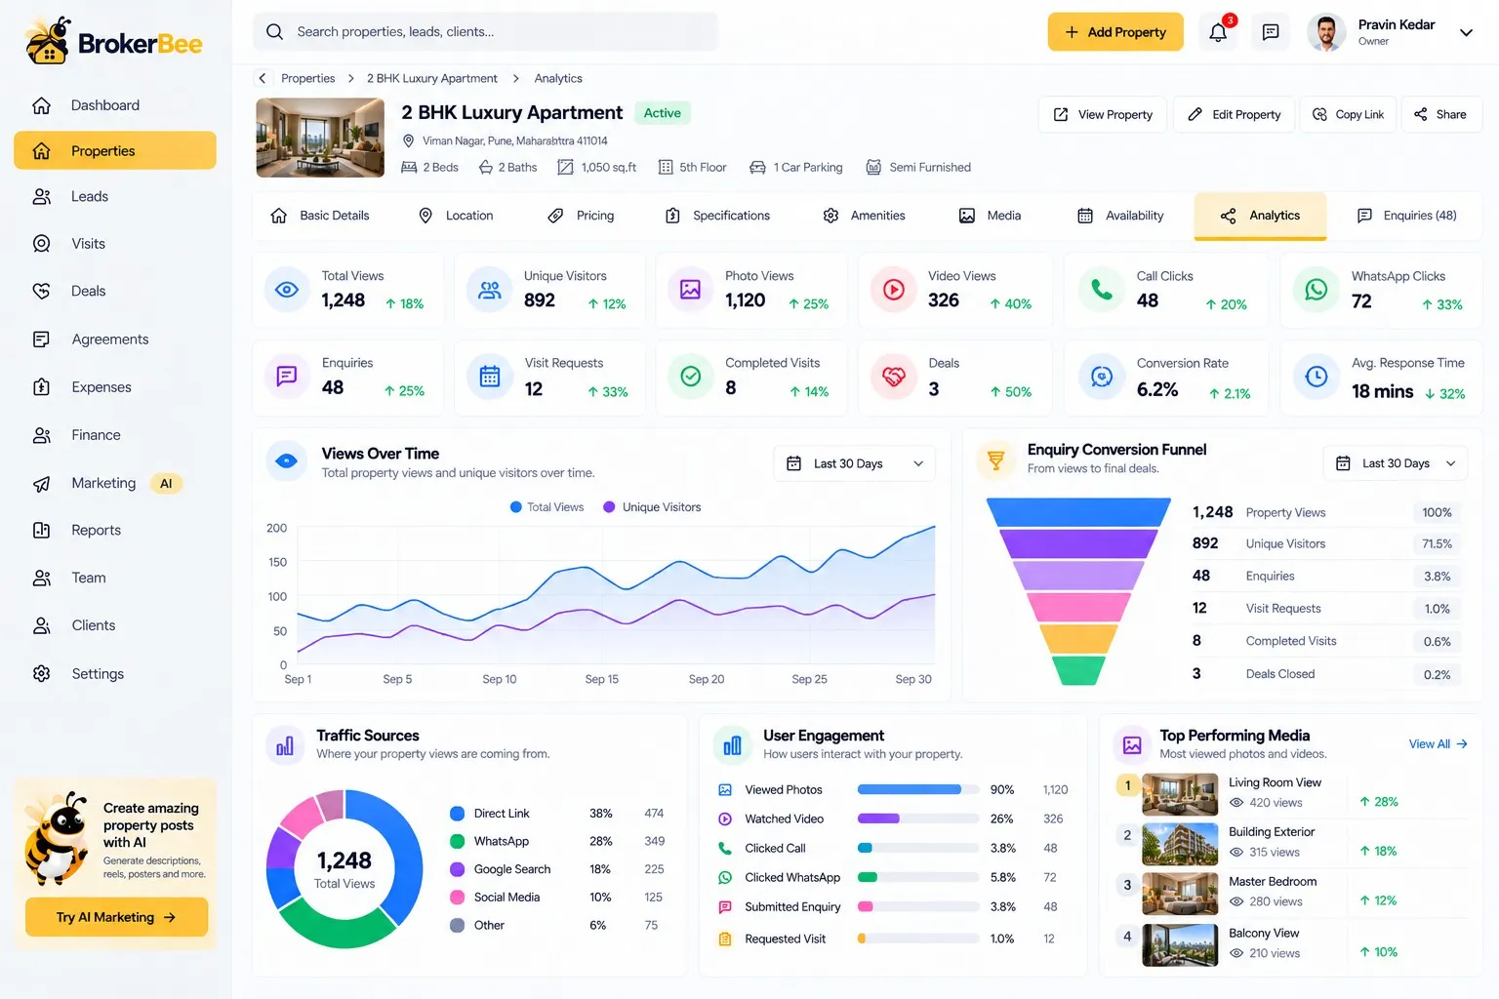The height and width of the screenshot is (999, 1499).
Task: Click the Completed Visits checkmark icon
Action: [x=691, y=377]
